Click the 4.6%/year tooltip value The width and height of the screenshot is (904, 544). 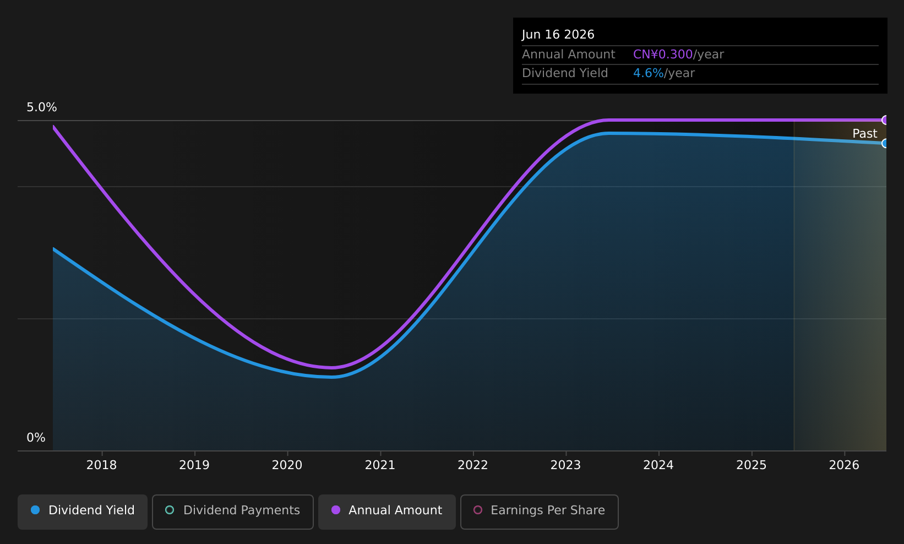(x=664, y=73)
